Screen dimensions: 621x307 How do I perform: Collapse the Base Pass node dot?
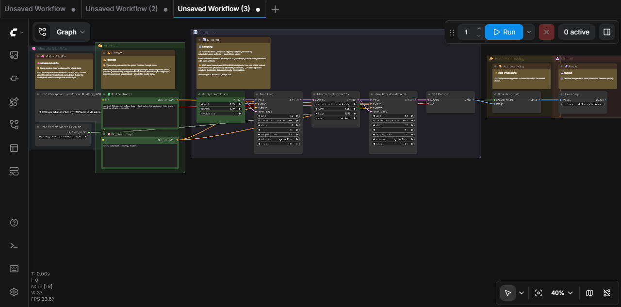coord(257,94)
